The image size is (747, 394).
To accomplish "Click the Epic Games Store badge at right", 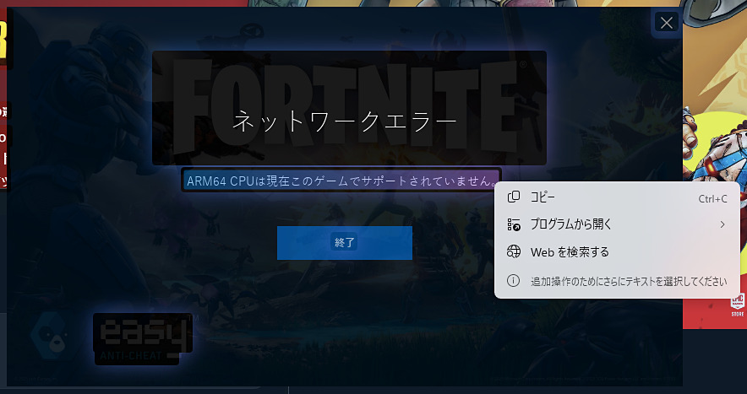I will tap(737, 306).
